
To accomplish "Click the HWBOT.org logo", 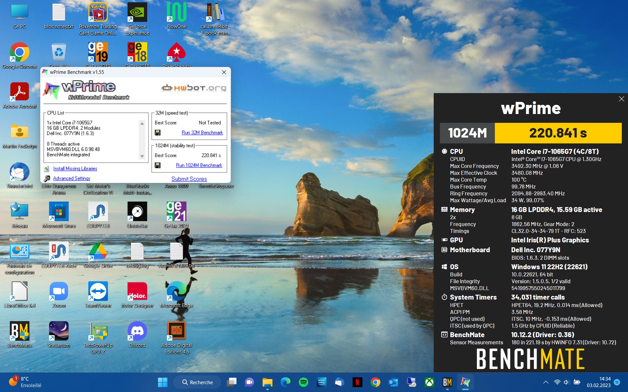I will [194, 88].
